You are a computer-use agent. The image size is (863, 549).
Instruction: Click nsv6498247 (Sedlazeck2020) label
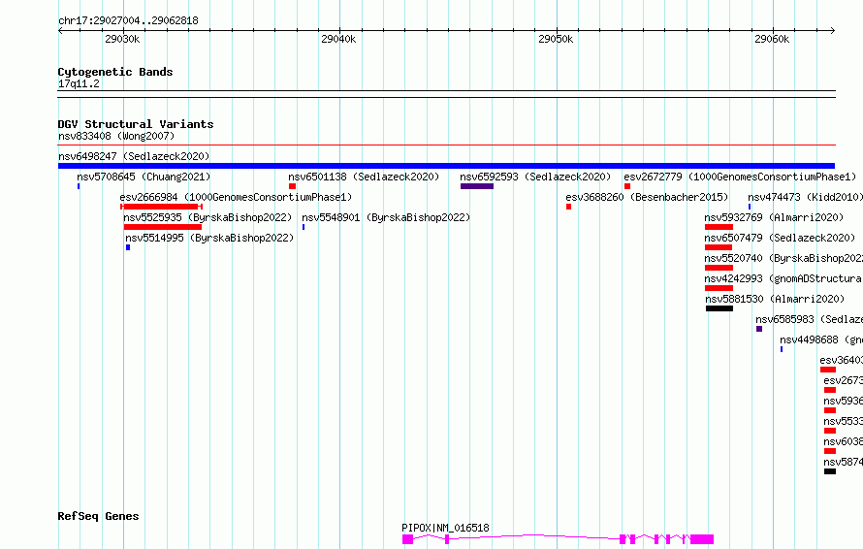pyautogui.click(x=134, y=156)
